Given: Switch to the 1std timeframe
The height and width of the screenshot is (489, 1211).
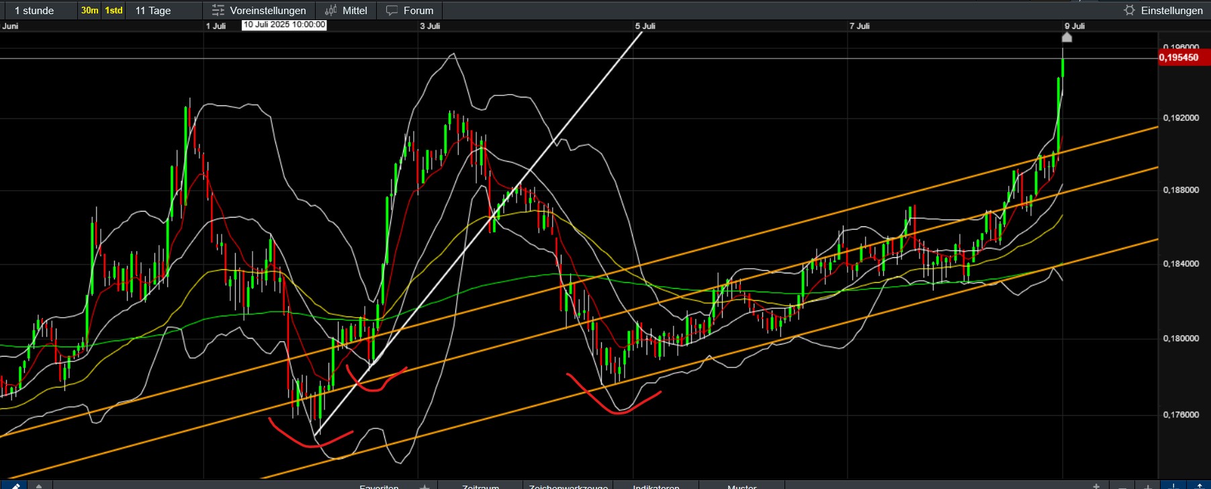Looking at the screenshot, I should point(114,10).
